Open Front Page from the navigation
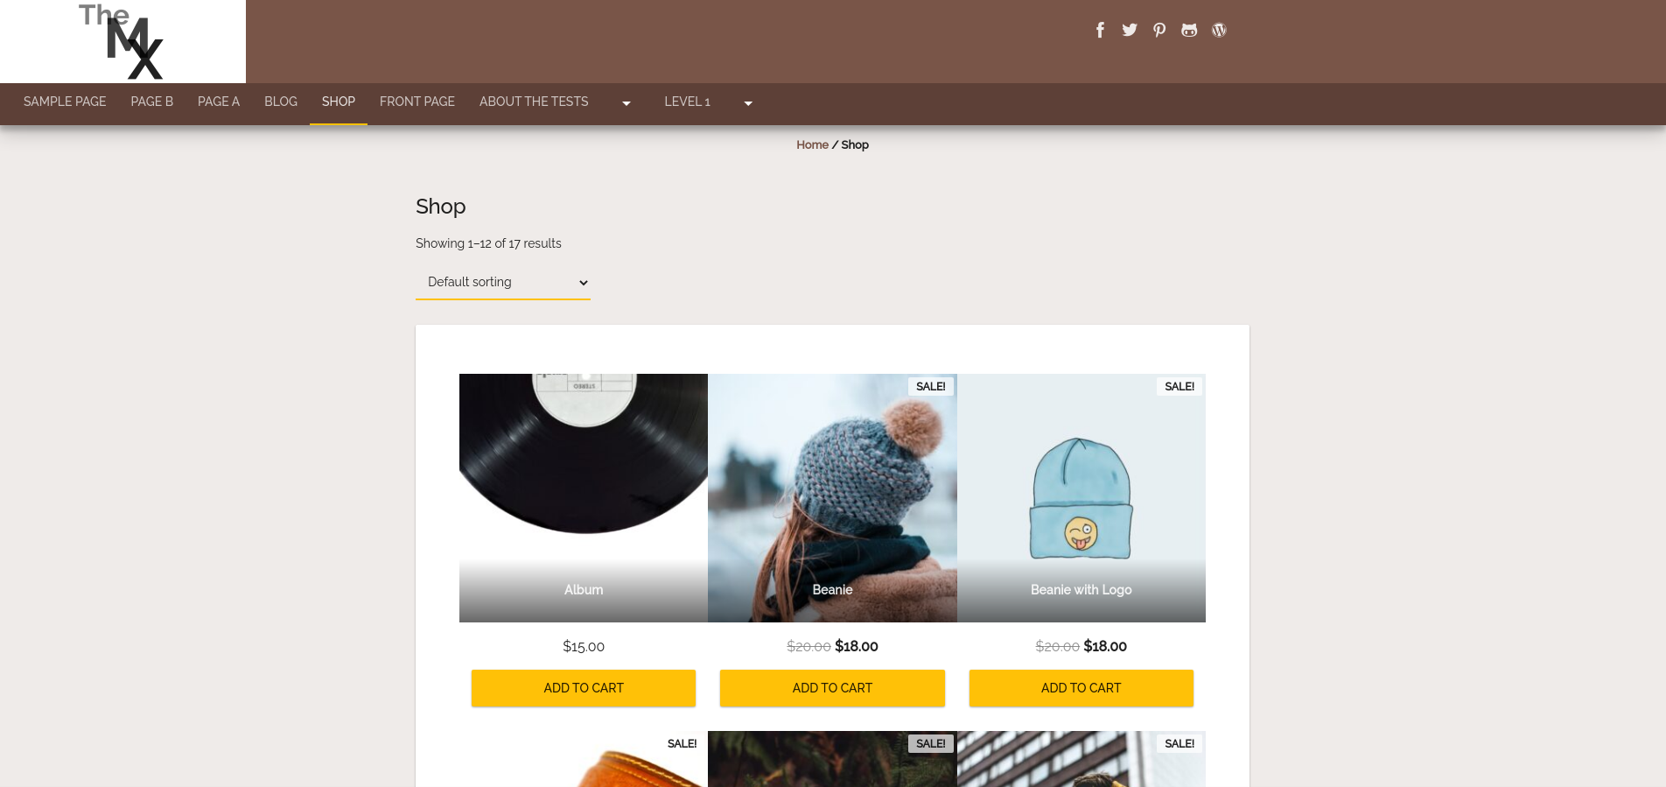1666x787 pixels. point(417,102)
